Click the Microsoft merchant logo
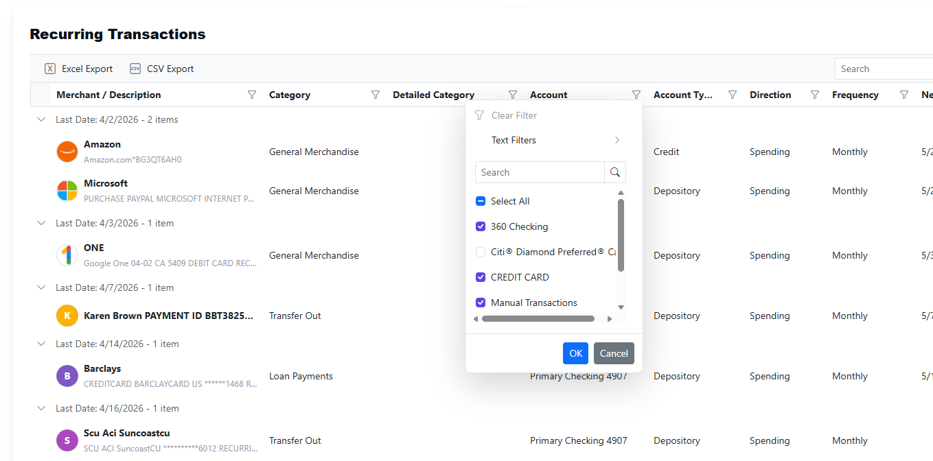The height and width of the screenshot is (461, 933). tap(67, 191)
